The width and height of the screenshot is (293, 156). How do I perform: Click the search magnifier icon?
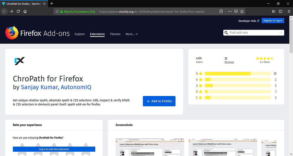tap(226, 33)
